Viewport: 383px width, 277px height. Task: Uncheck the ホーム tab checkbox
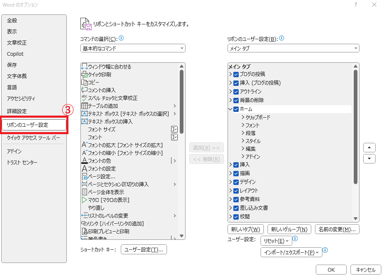coord(236,109)
